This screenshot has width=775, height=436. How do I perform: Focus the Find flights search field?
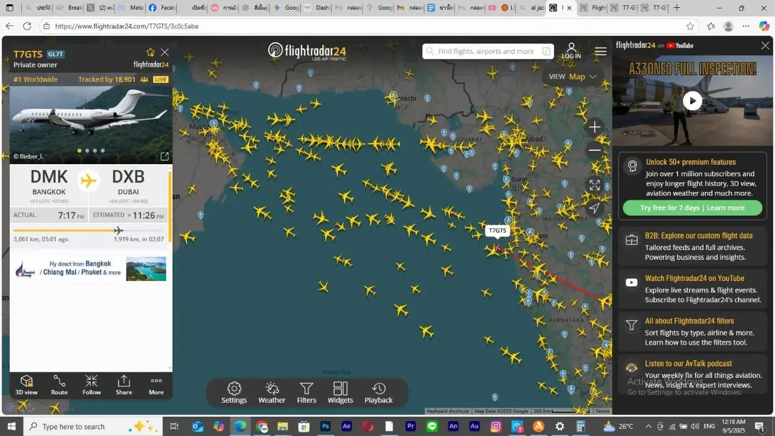488,51
